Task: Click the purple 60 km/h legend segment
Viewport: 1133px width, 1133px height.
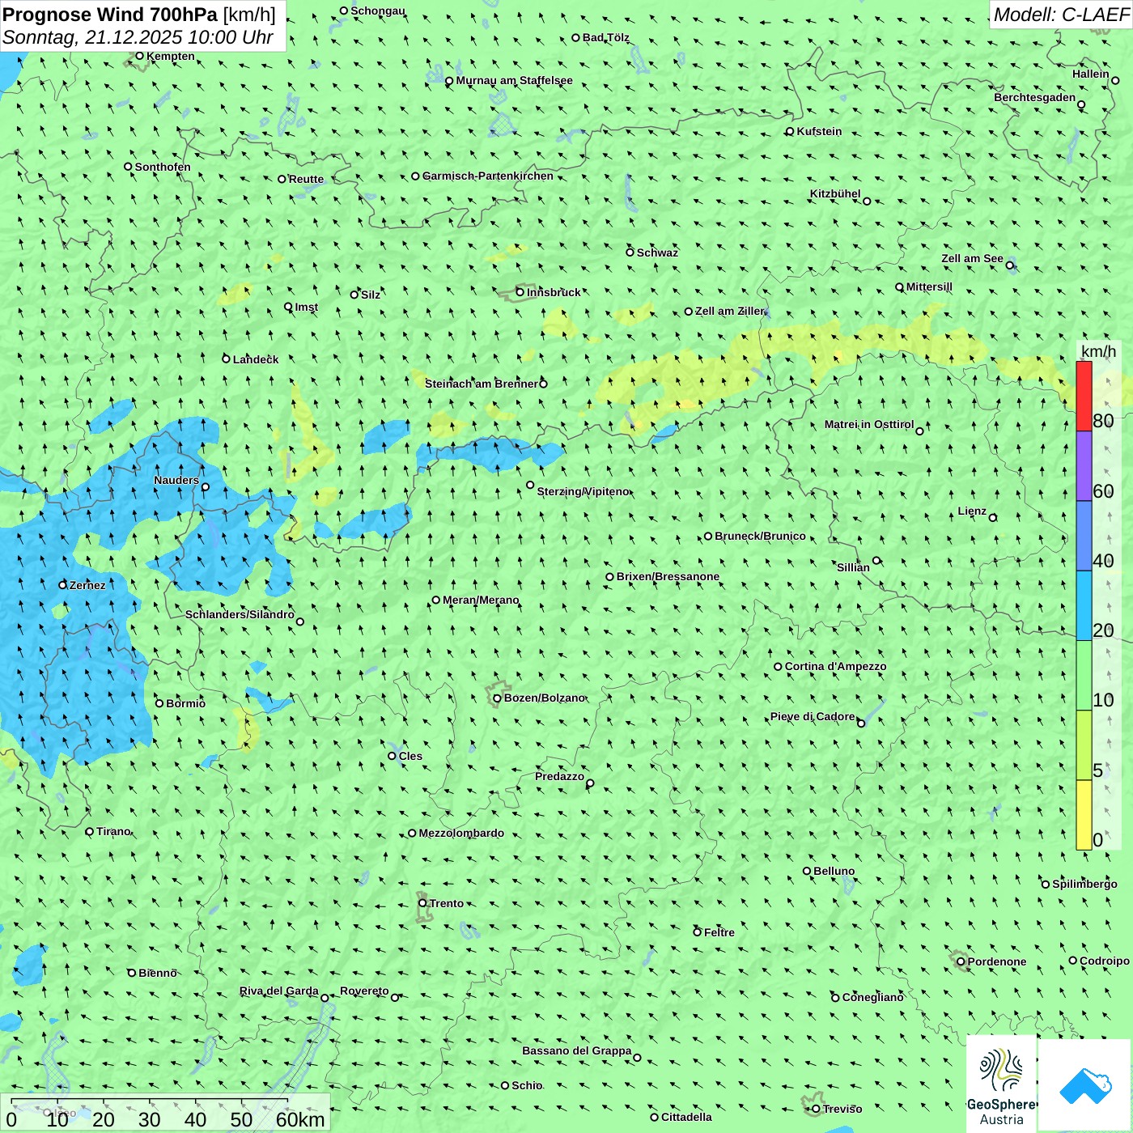Action: [1084, 466]
